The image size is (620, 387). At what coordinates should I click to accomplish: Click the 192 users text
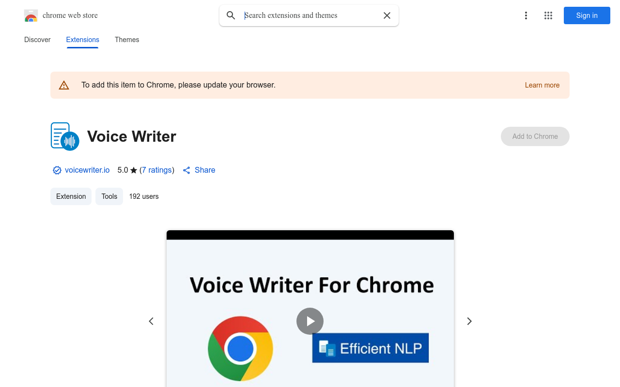click(x=144, y=196)
